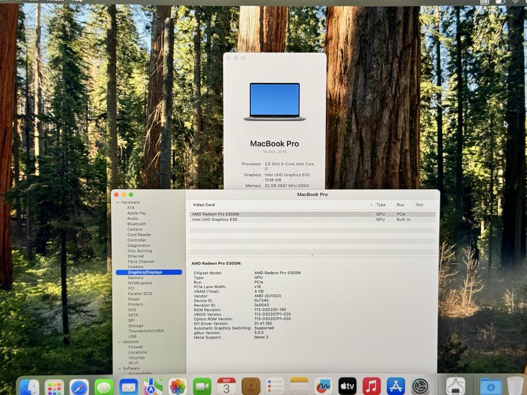The width and height of the screenshot is (527, 395).
Task: Open Calendar icon showing SEP 3
Action: pos(227,387)
